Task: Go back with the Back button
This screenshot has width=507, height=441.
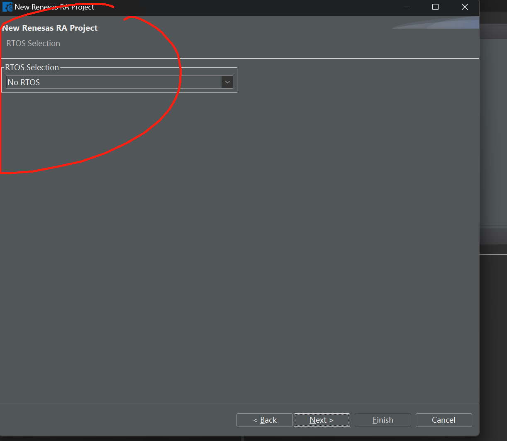Action: pos(265,420)
